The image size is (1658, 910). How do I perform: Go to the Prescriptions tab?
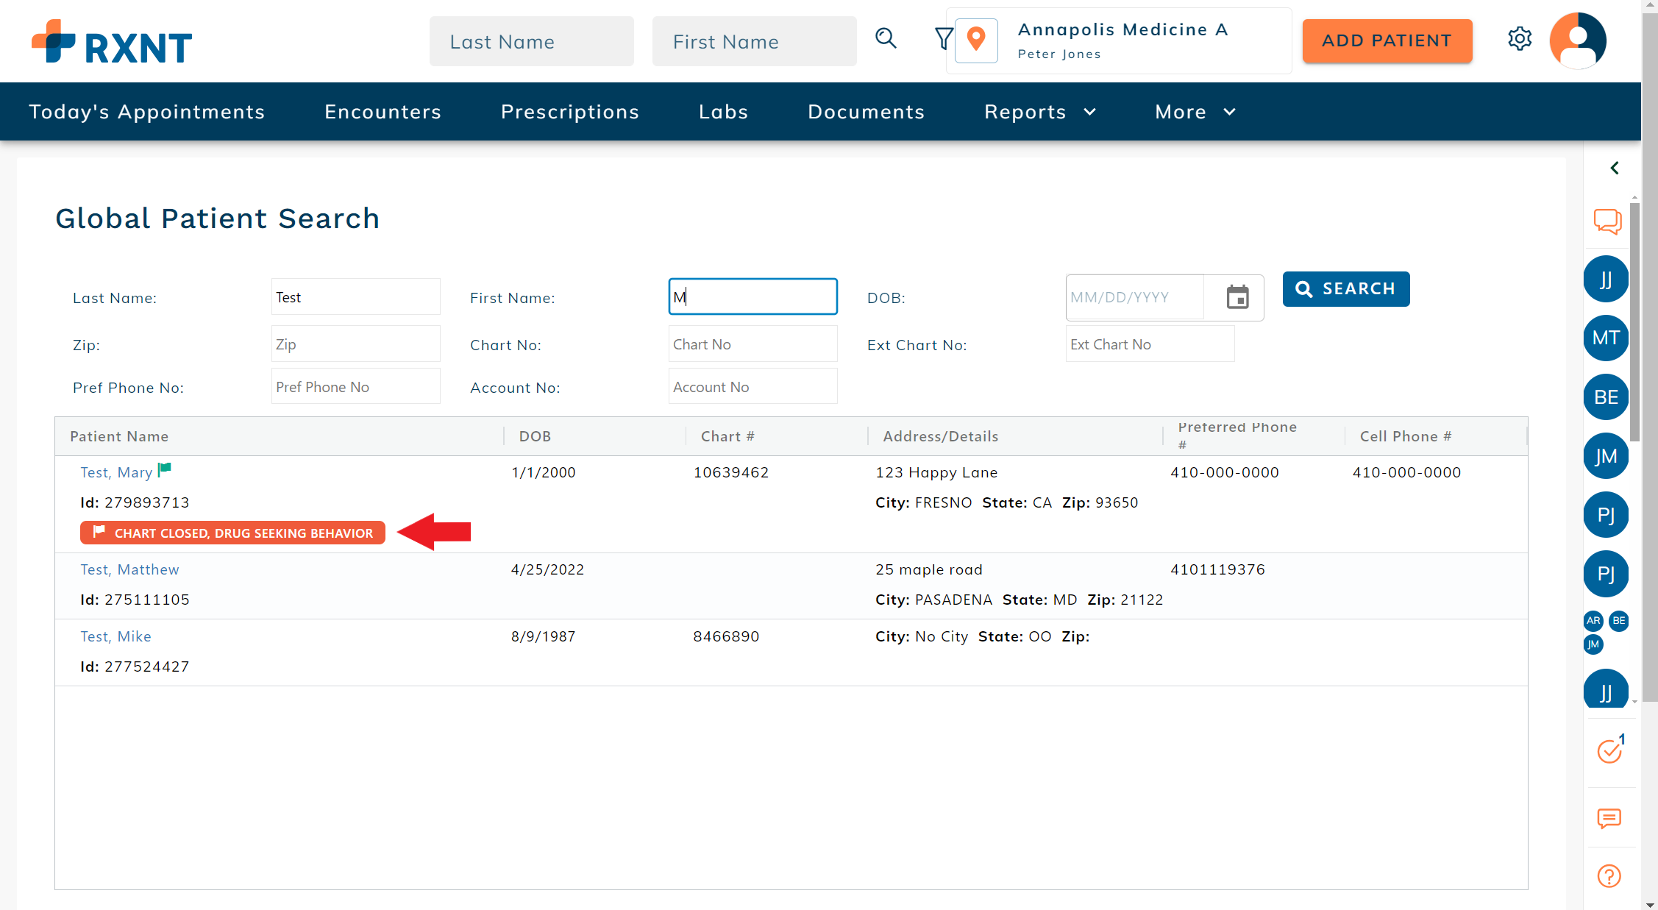point(569,112)
